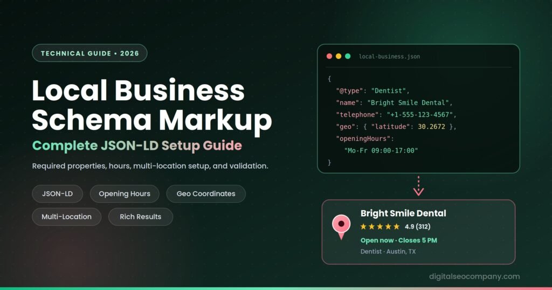Click Bright Smile Dental result card title
Screen dimensions: 552x290
(403, 213)
